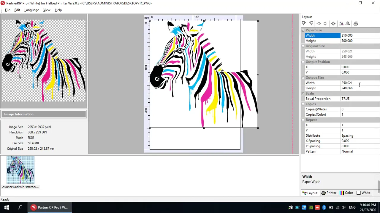The height and width of the screenshot is (213, 380).
Task: Switch to the Printer tab
Action: click(x=329, y=193)
